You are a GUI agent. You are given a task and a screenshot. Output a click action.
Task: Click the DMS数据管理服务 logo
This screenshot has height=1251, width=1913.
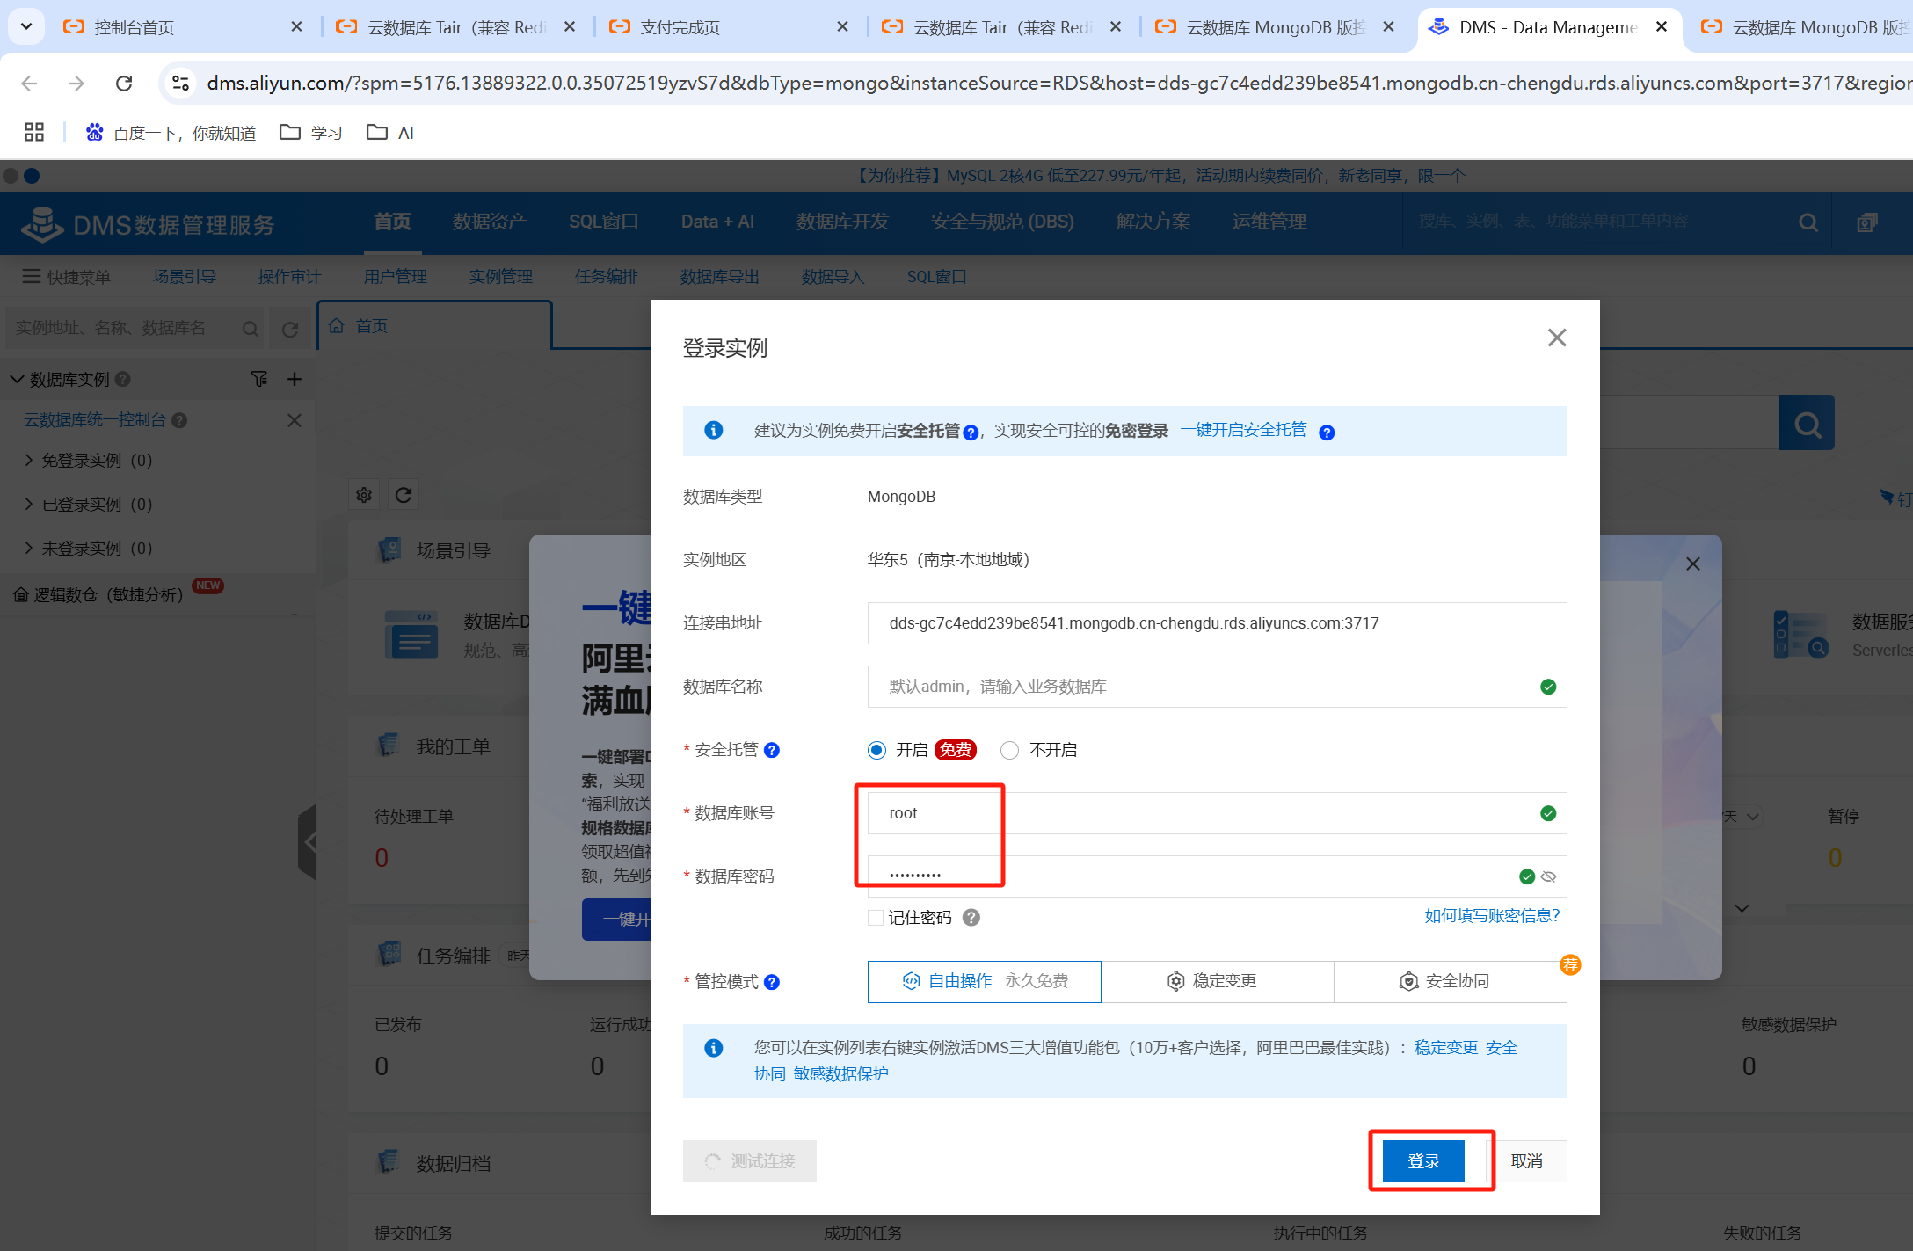(x=148, y=224)
